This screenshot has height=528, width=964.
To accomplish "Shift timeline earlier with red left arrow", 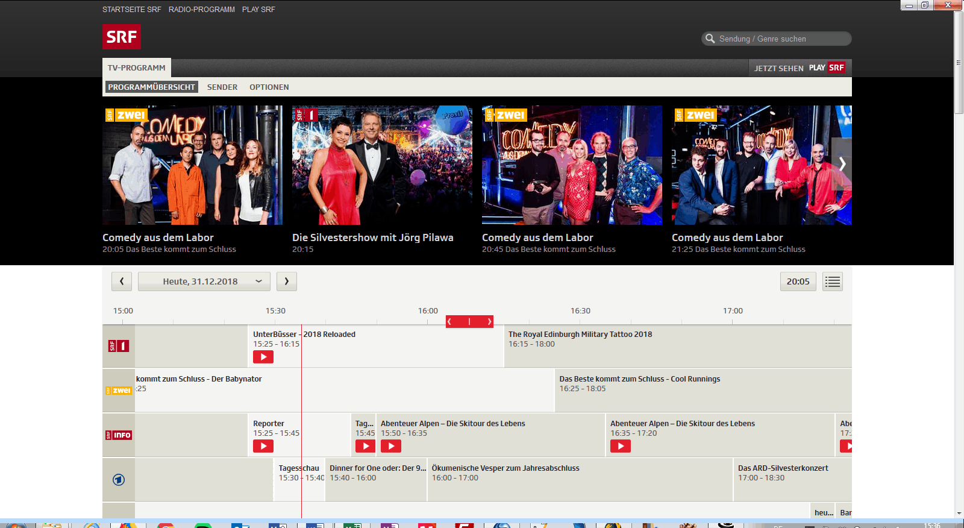I will point(450,321).
